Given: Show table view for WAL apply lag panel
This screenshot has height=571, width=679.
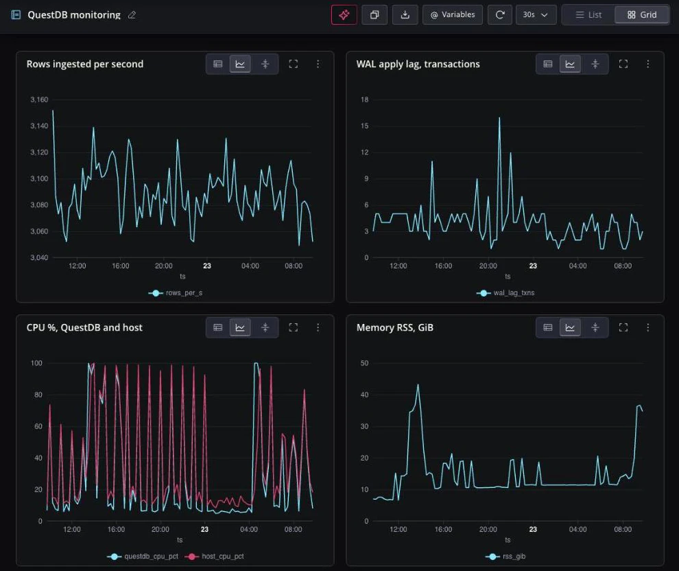Looking at the screenshot, I should (548, 64).
